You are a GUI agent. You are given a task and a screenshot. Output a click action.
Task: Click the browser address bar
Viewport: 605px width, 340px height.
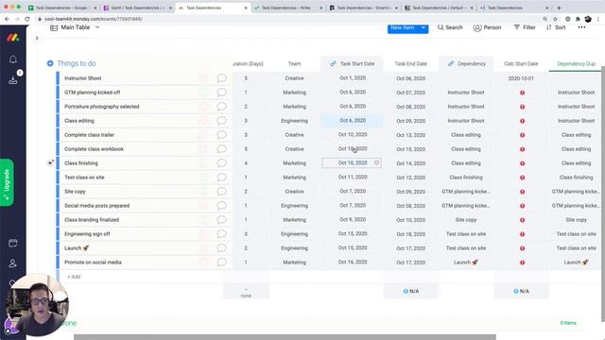tap(285, 19)
